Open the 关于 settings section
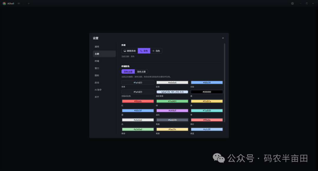 104,97
